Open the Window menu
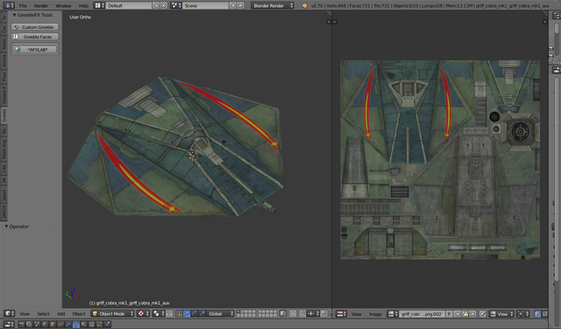The width and height of the screenshot is (561, 329). (63, 6)
